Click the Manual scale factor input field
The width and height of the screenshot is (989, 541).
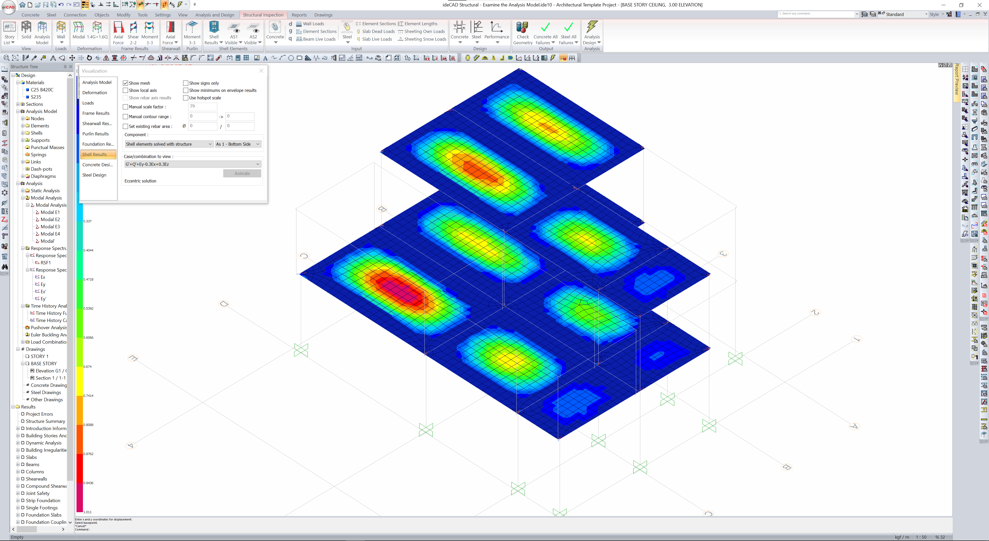pos(203,107)
